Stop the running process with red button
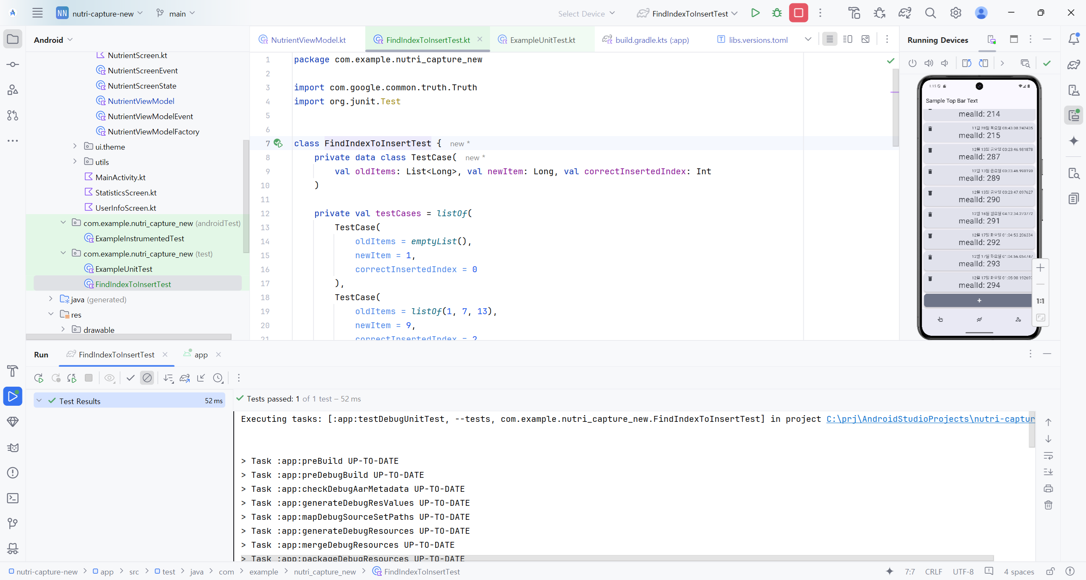Screen dimensions: 1086x580 [x=798, y=13]
